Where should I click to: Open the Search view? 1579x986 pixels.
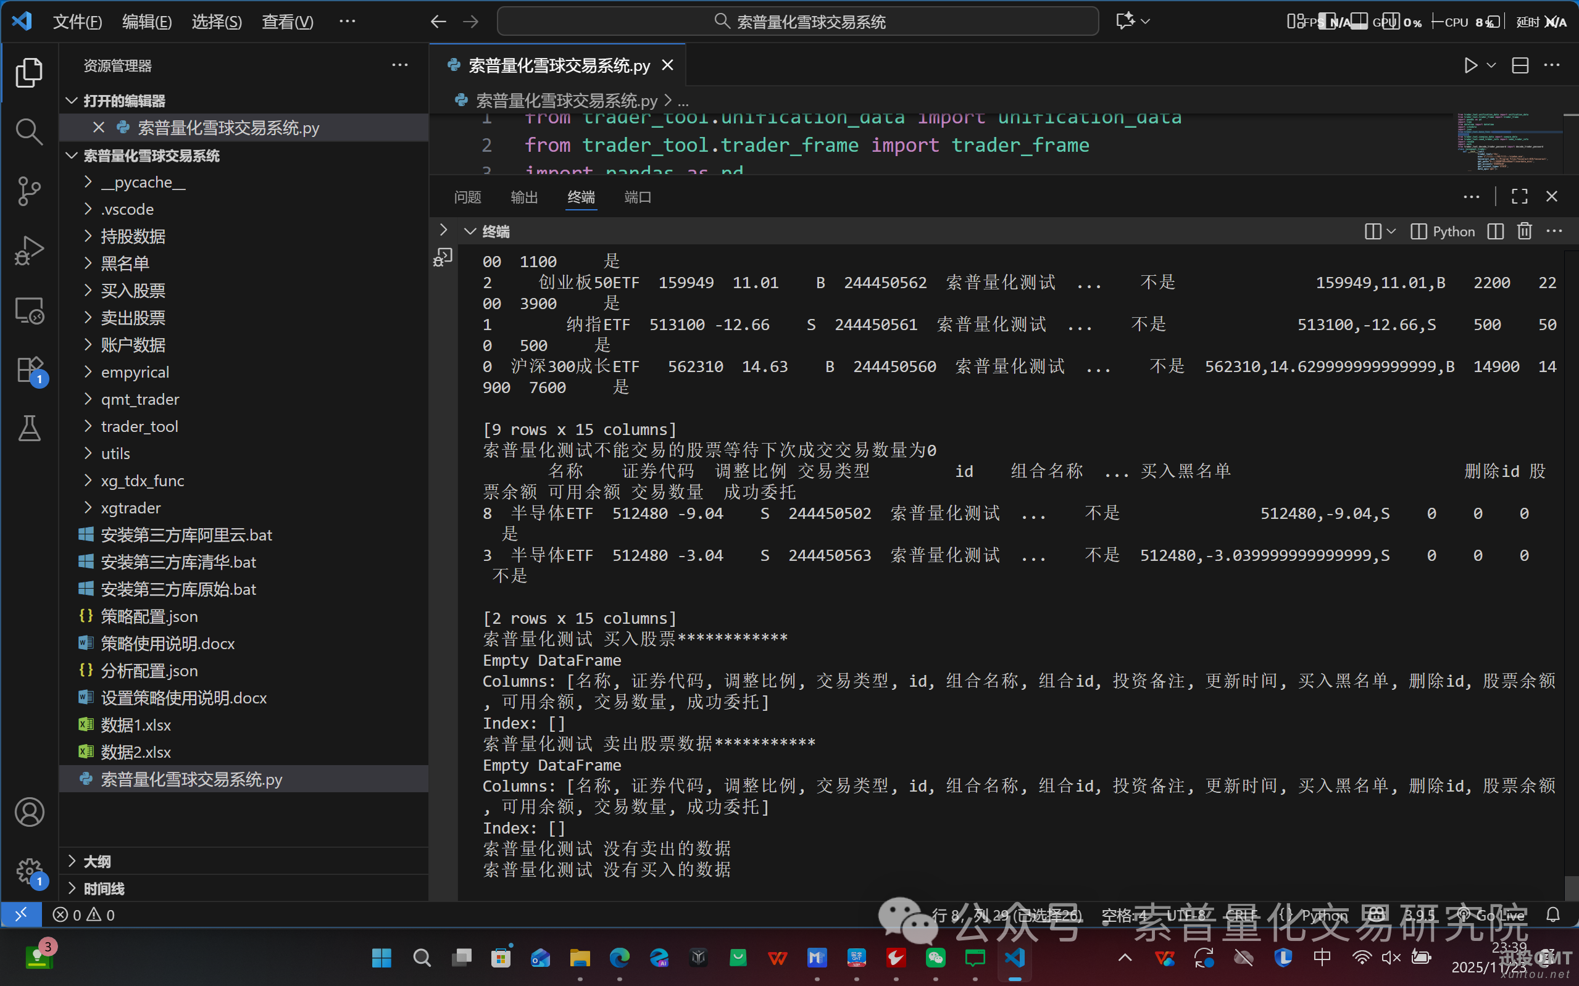pos(30,130)
